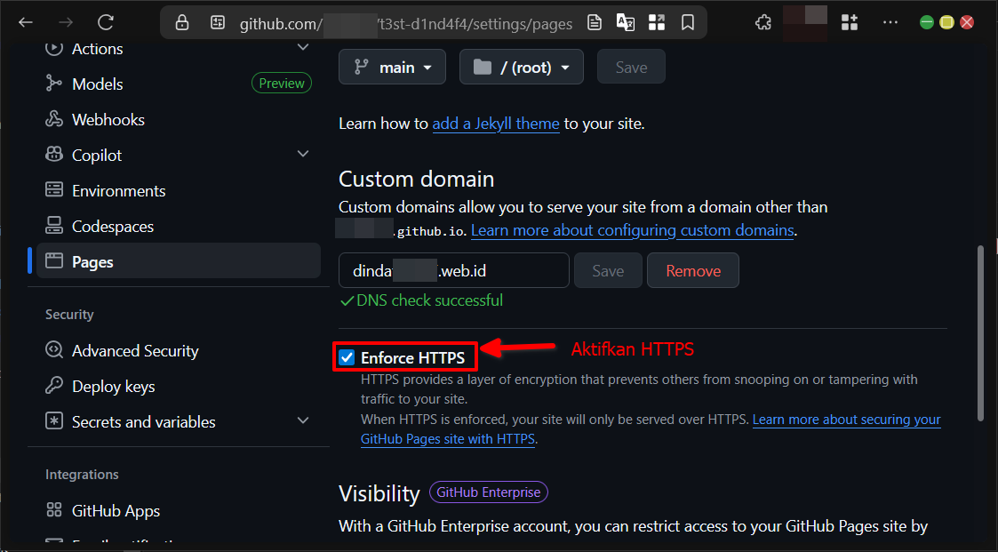Screen dimensions: 998x552
Task: Click the Advanced Security icon
Action: click(x=53, y=350)
